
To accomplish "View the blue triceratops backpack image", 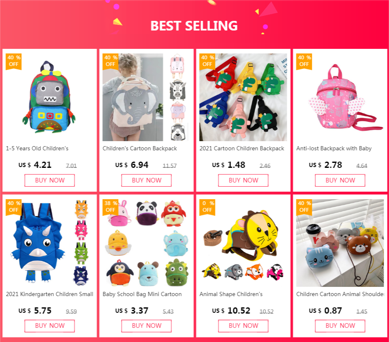I will click(x=50, y=243).
